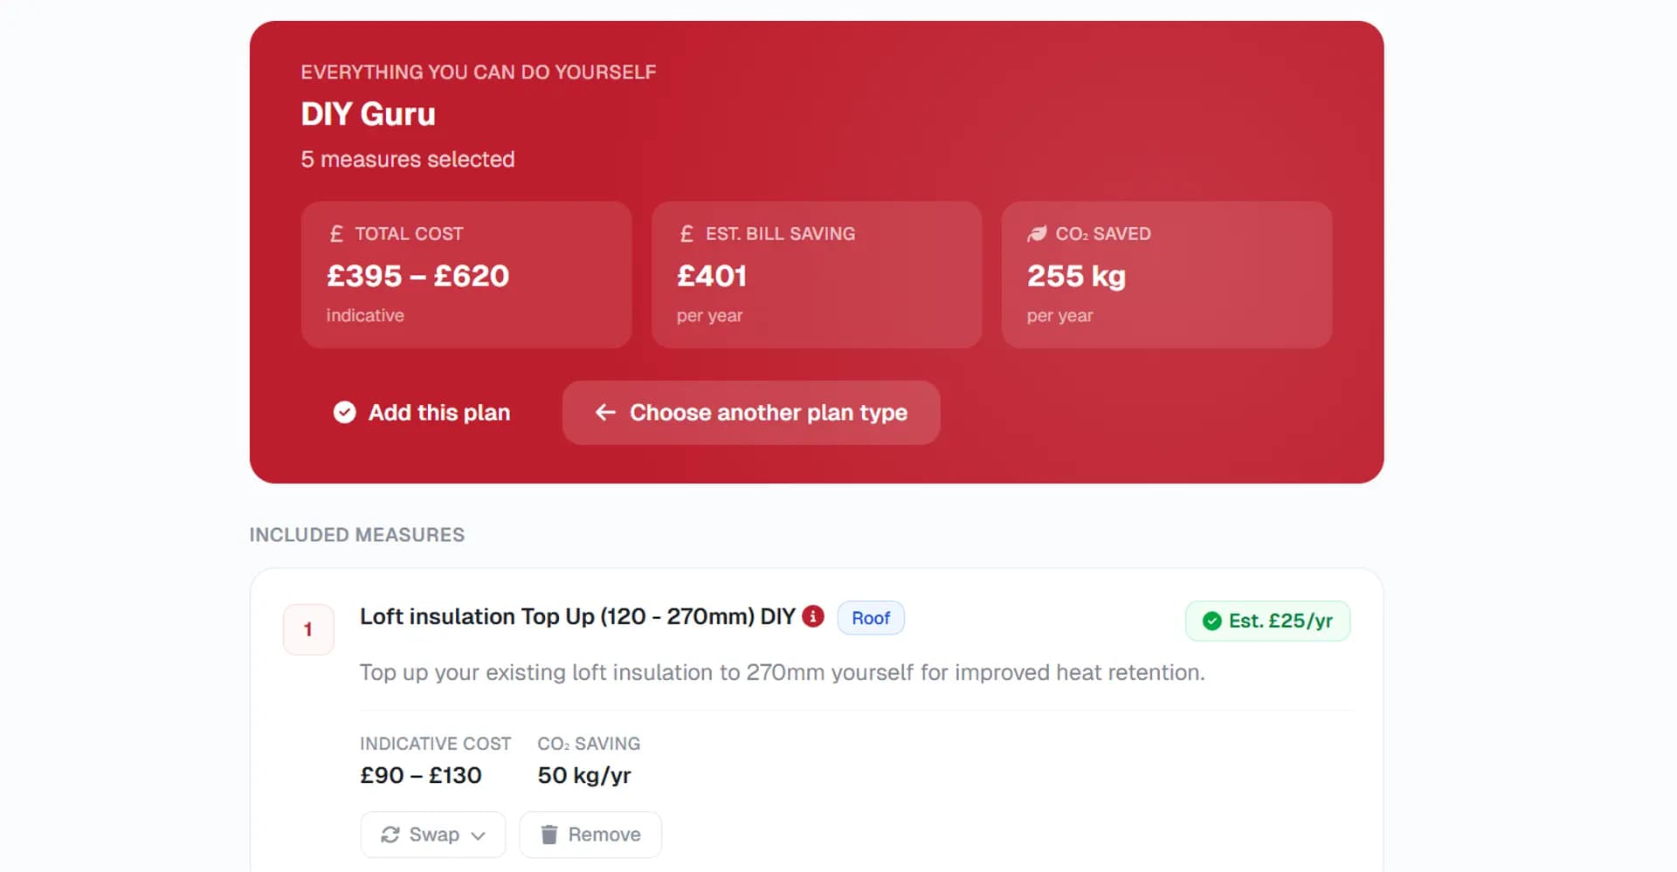1677x872 pixels.
Task: Remove the loft insulation measure
Action: (x=590, y=834)
